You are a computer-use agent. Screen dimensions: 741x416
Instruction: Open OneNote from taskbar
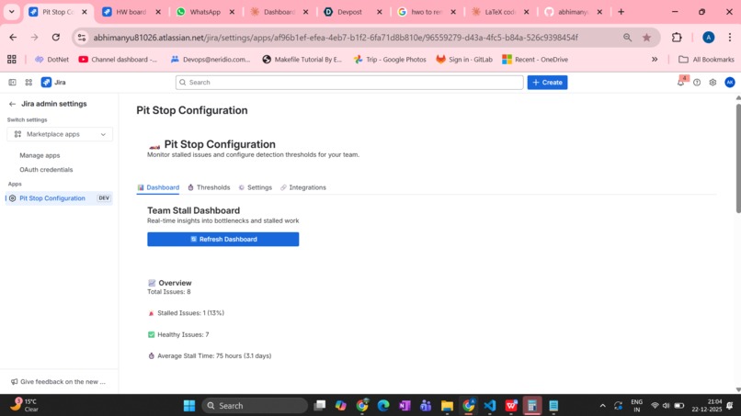(x=405, y=406)
